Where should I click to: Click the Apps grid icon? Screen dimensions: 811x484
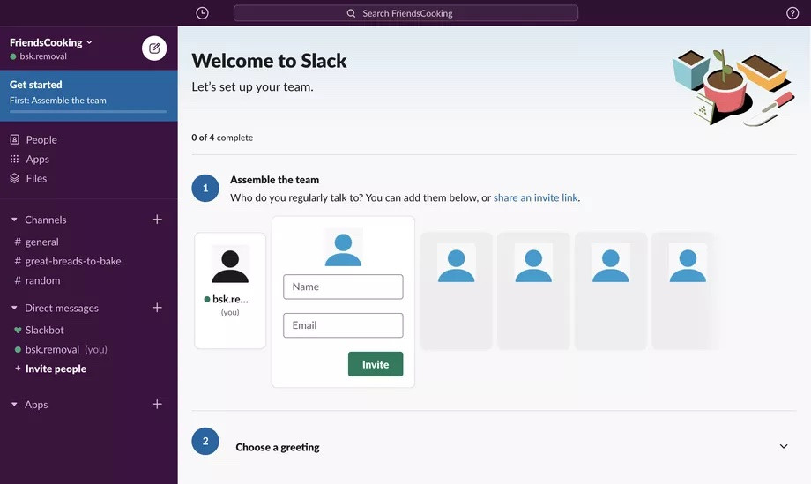point(14,159)
